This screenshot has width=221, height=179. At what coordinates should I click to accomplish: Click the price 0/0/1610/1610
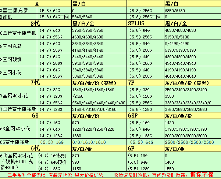click(x=89, y=142)
